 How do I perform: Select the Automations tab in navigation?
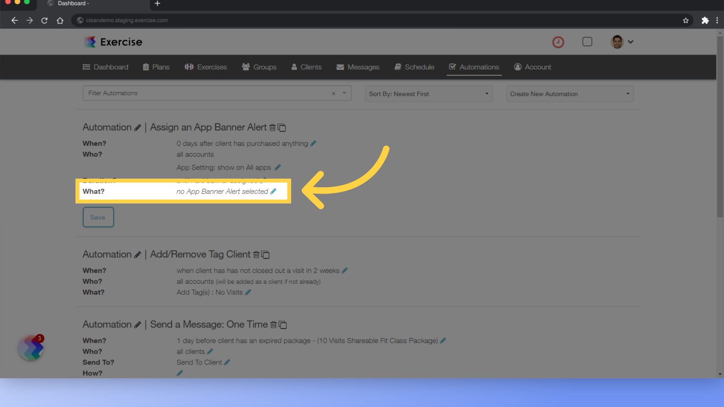474,67
